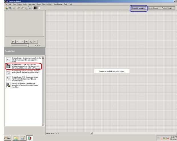This screenshot has height=141, width=177.
Task: Click the third magnifier (zoom) icon
Action: (x=26, y=8)
